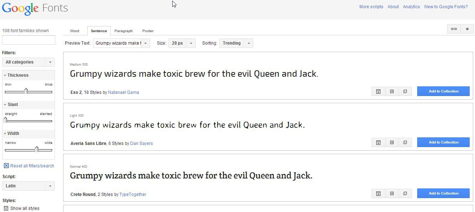The image size is (475, 212).
Task: Open the All categories filter dropdown
Action: point(29,62)
